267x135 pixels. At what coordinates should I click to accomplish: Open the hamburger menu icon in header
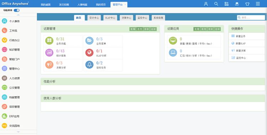coord(258,4)
